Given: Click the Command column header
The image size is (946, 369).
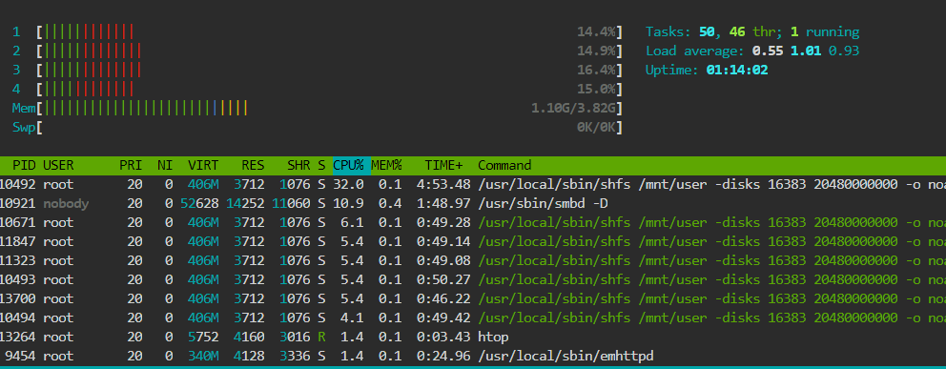Looking at the screenshot, I should point(504,165).
